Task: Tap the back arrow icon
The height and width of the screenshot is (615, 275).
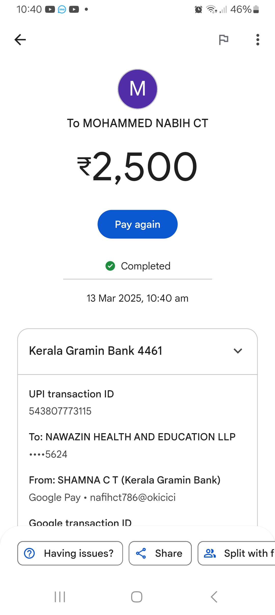Action: coord(20,40)
